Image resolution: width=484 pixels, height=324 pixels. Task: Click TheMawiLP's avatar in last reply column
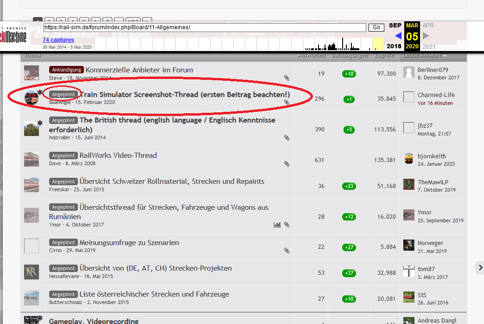(409, 184)
